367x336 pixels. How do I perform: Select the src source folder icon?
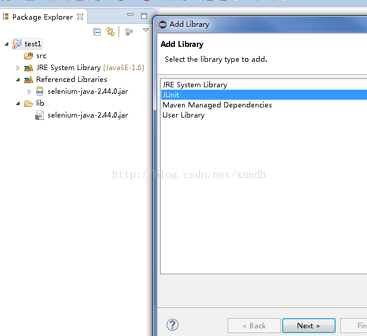point(29,56)
